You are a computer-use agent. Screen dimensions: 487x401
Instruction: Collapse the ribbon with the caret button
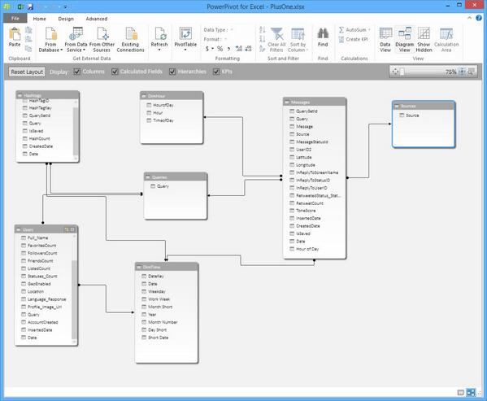[x=469, y=18]
